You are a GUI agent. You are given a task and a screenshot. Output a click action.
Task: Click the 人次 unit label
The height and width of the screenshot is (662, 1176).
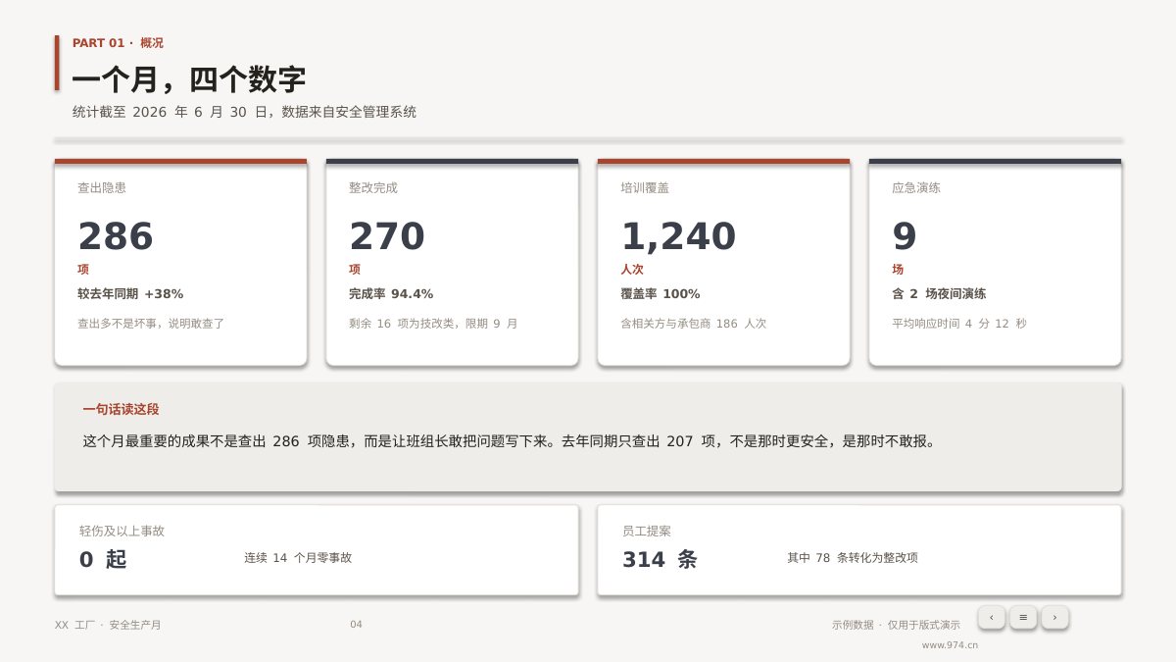pos(632,269)
